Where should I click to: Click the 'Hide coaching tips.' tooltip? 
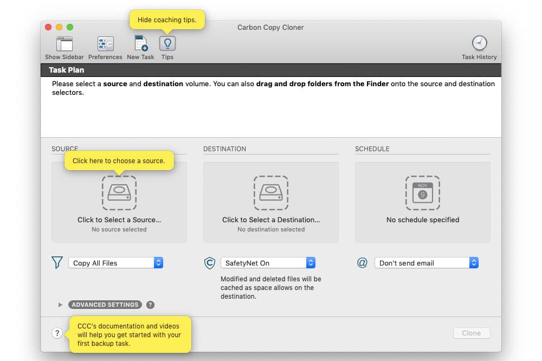coord(167,20)
